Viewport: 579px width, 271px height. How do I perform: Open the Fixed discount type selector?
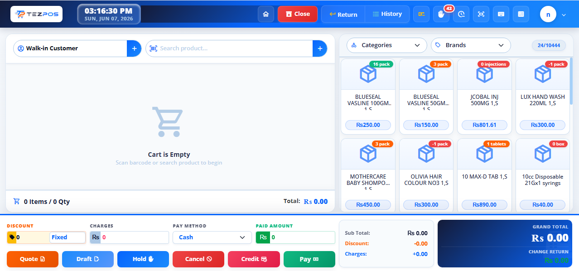(x=68, y=237)
